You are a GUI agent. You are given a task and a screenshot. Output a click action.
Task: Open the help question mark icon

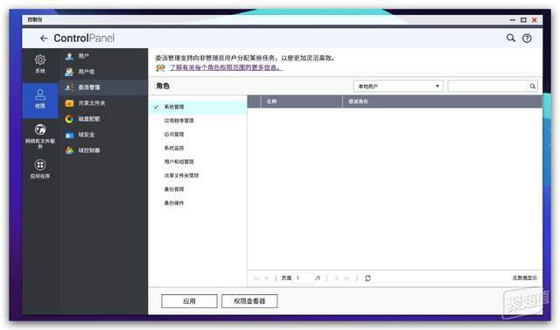(527, 39)
